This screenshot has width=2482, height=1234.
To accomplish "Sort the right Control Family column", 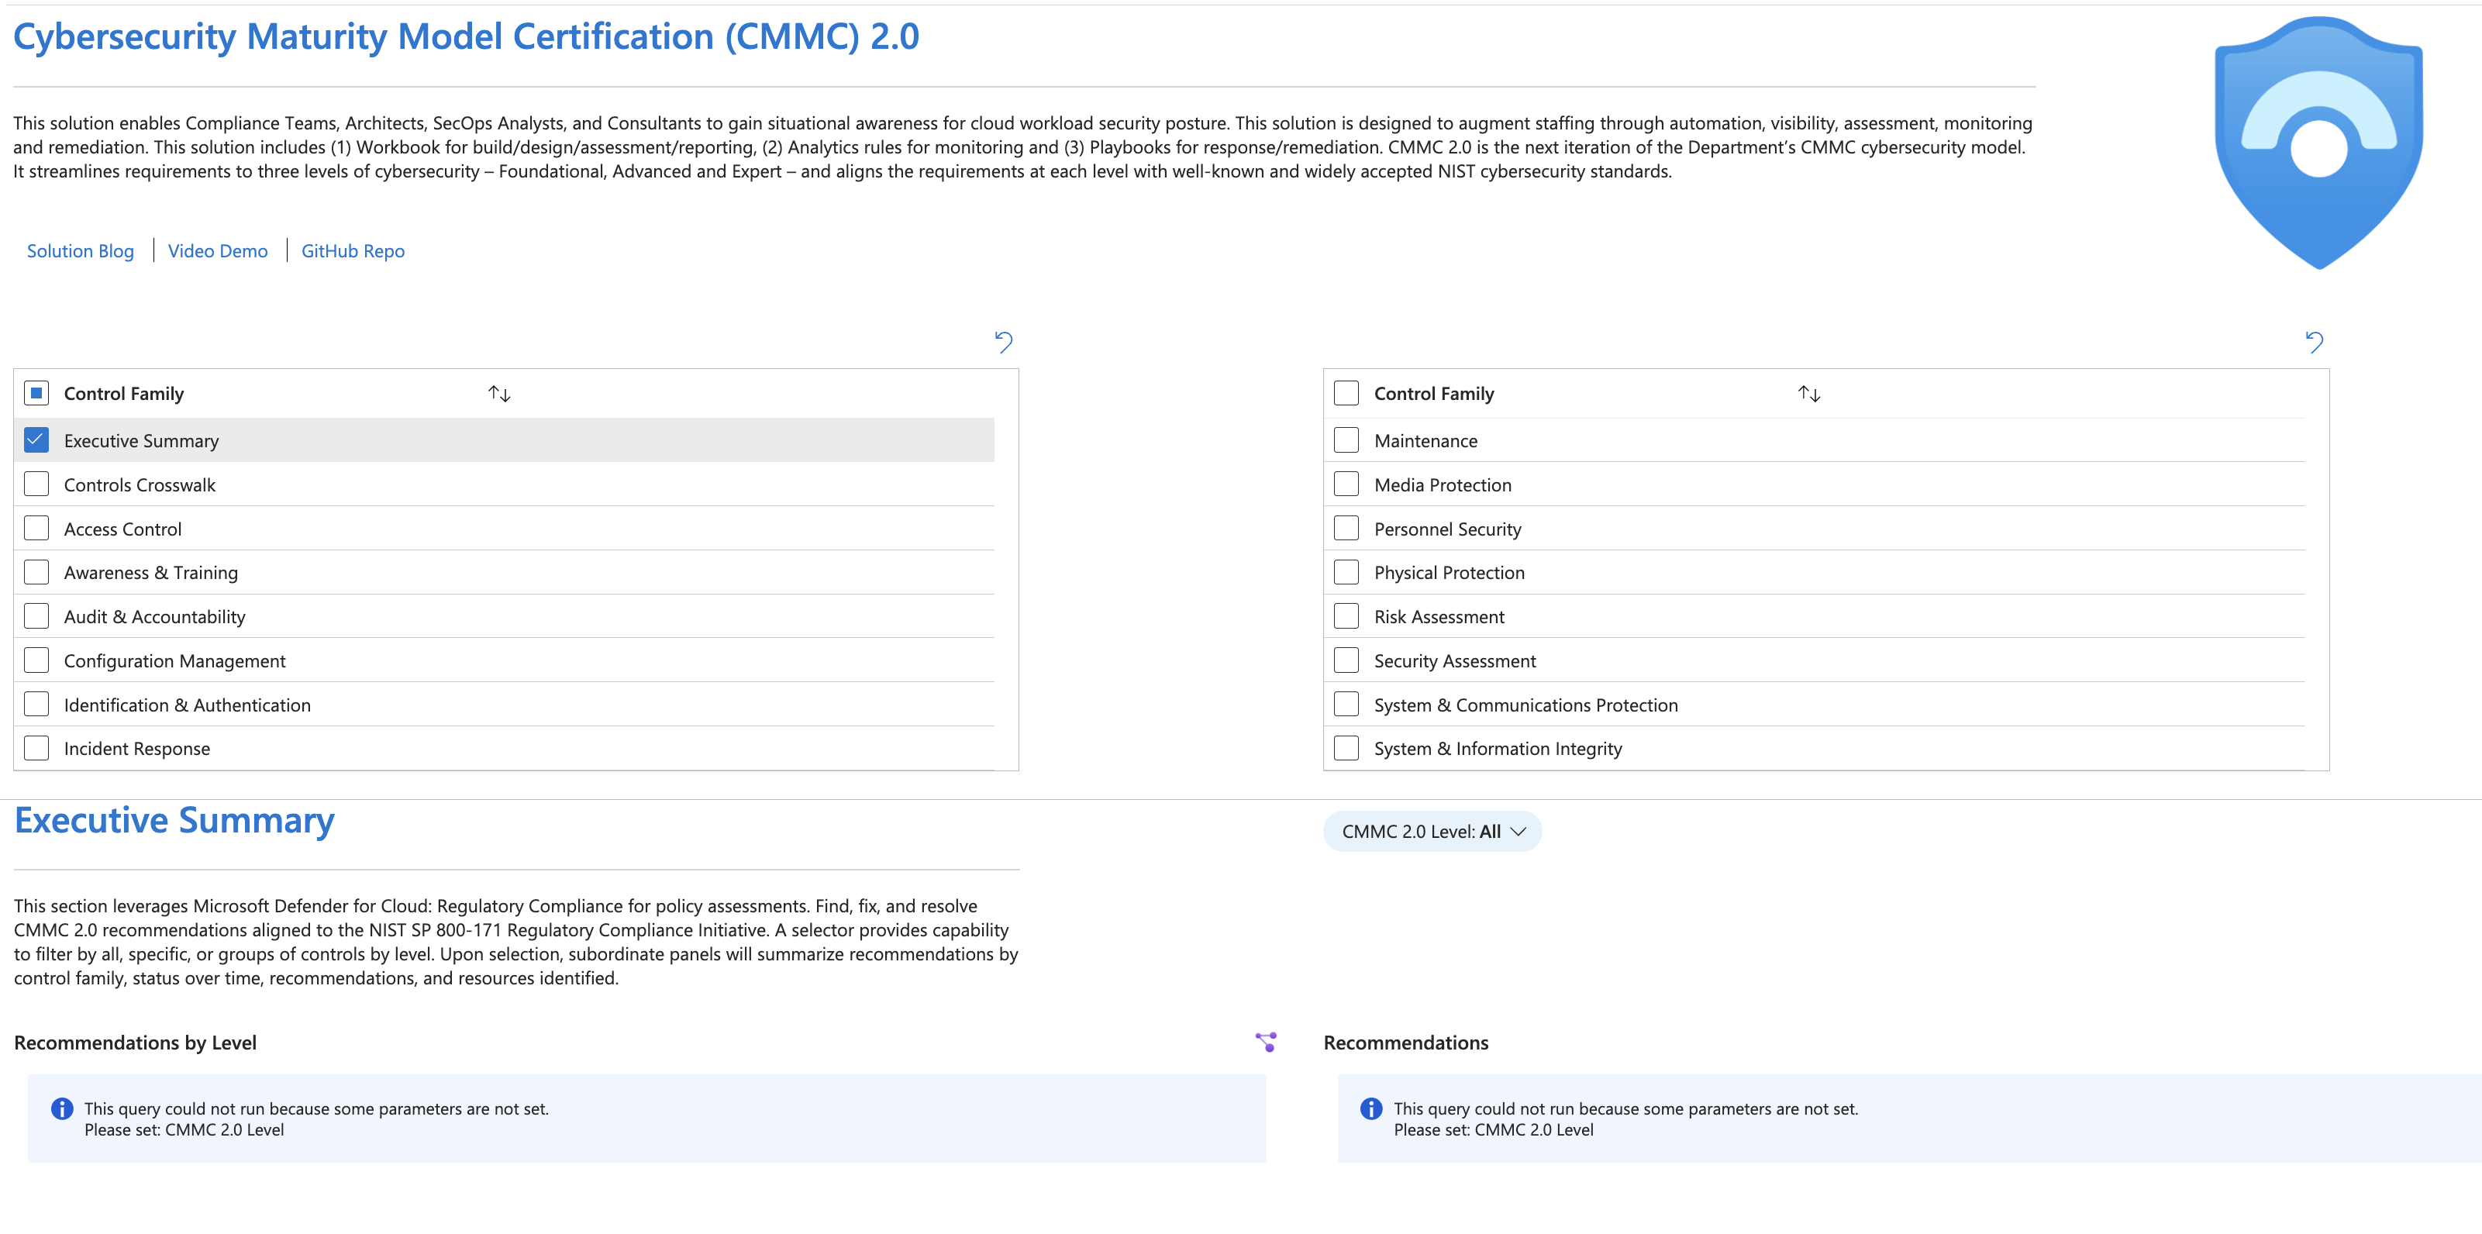I will pyautogui.click(x=1809, y=394).
